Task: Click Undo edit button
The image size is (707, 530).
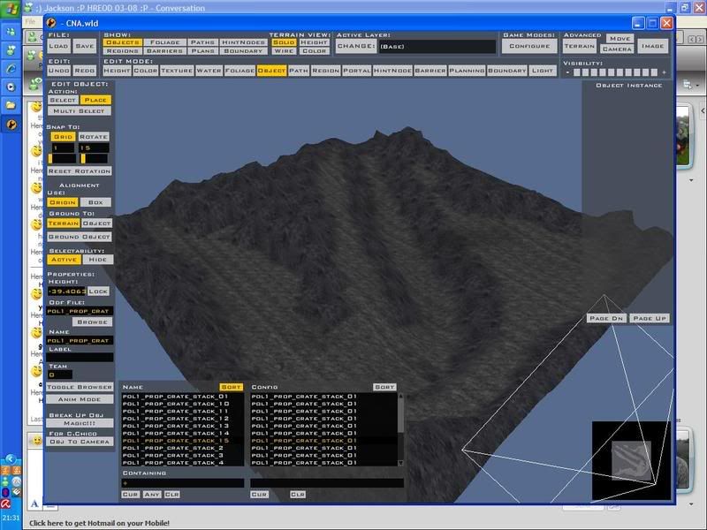Action: coord(59,71)
